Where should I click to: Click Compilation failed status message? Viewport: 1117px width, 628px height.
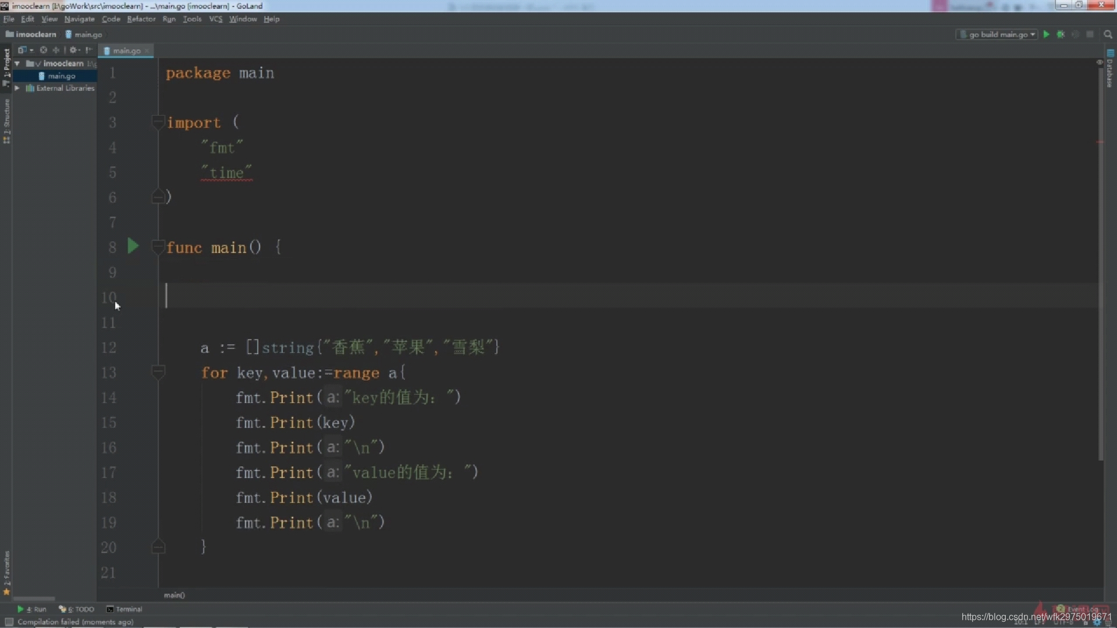75,622
